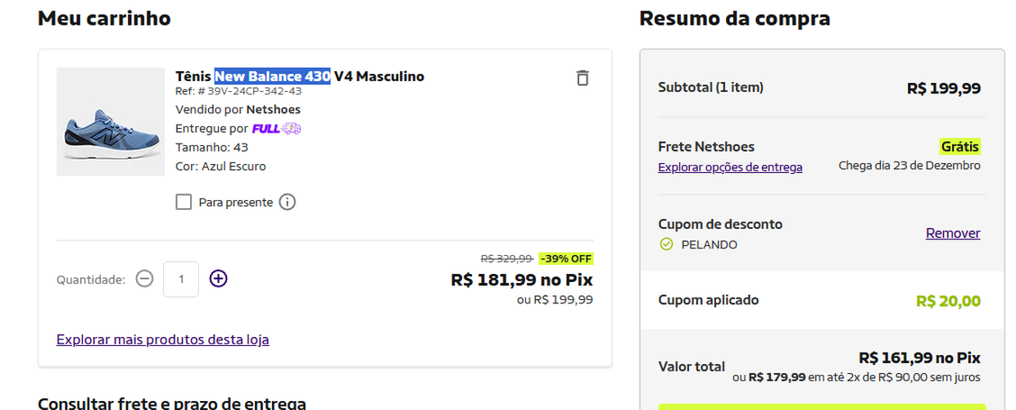Screen dimensions: 1016x410
Task: Click the Netshoes seller name
Action: pyautogui.click(x=274, y=109)
